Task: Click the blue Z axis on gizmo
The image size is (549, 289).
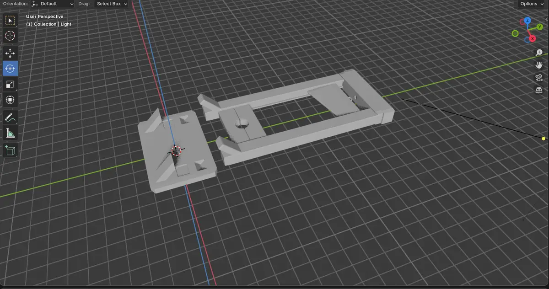Action: (x=527, y=21)
